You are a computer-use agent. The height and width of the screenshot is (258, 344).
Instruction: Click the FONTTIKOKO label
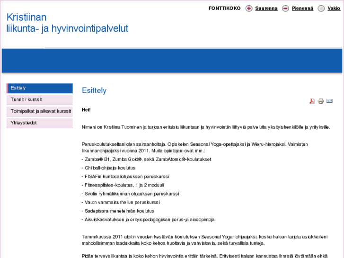click(x=224, y=9)
